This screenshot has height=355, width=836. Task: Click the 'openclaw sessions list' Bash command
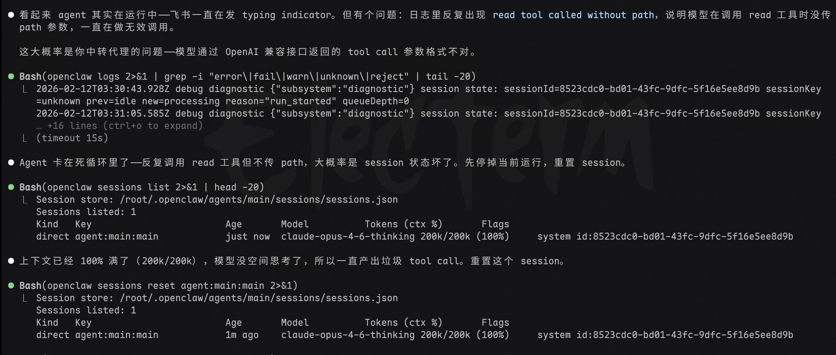[142, 187]
